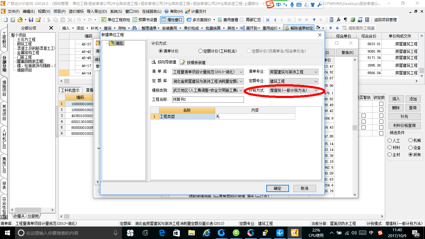Click the calculator icon in toolbar

coord(331,20)
